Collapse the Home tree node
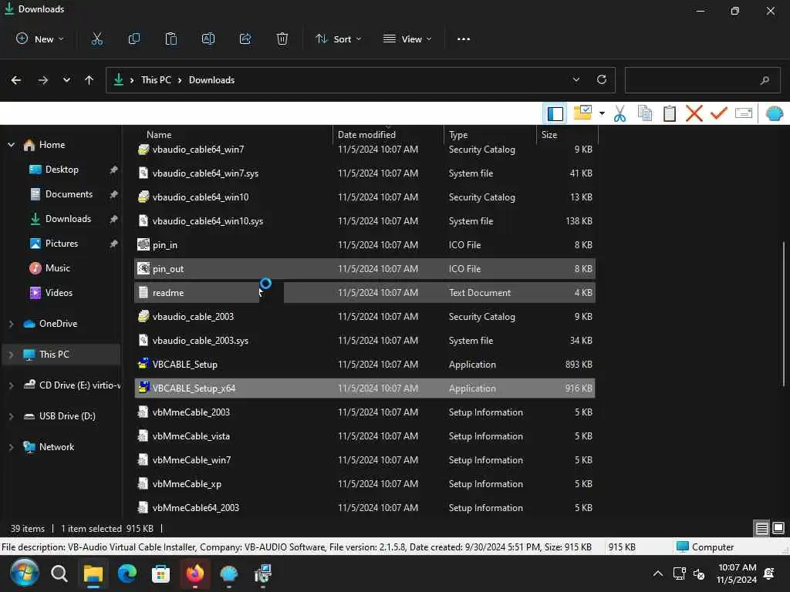Screen dimensions: 790x592 (11, 145)
